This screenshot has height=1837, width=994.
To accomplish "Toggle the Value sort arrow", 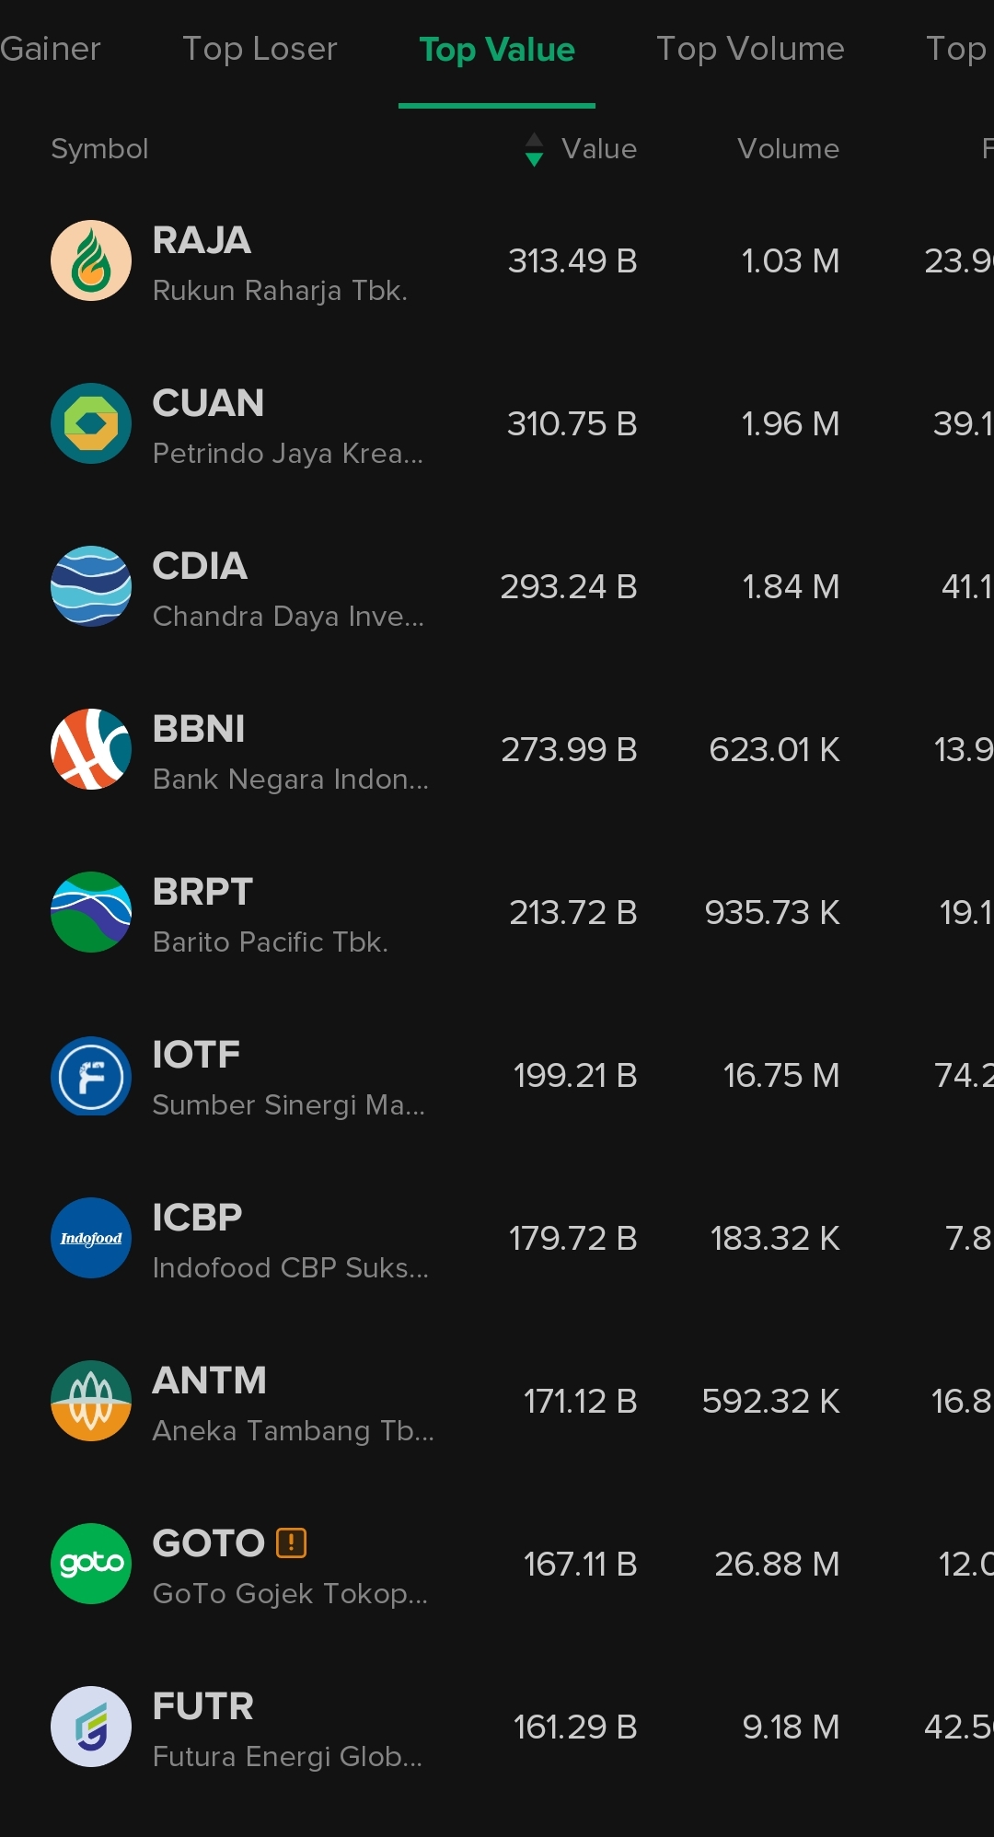I will coord(534,149).
